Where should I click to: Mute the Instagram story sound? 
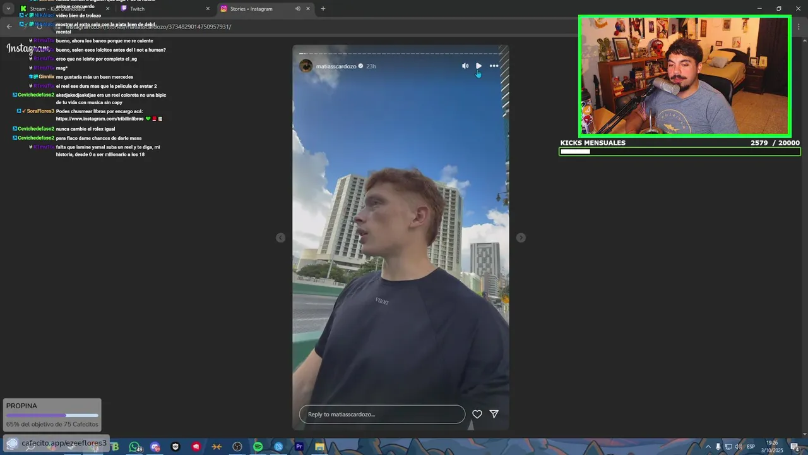pyautogui.click(x=465, y=66)
